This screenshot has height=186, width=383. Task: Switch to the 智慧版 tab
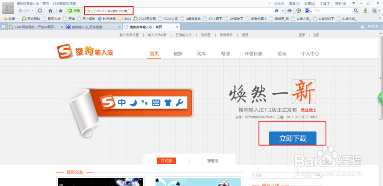click(213, 161)
